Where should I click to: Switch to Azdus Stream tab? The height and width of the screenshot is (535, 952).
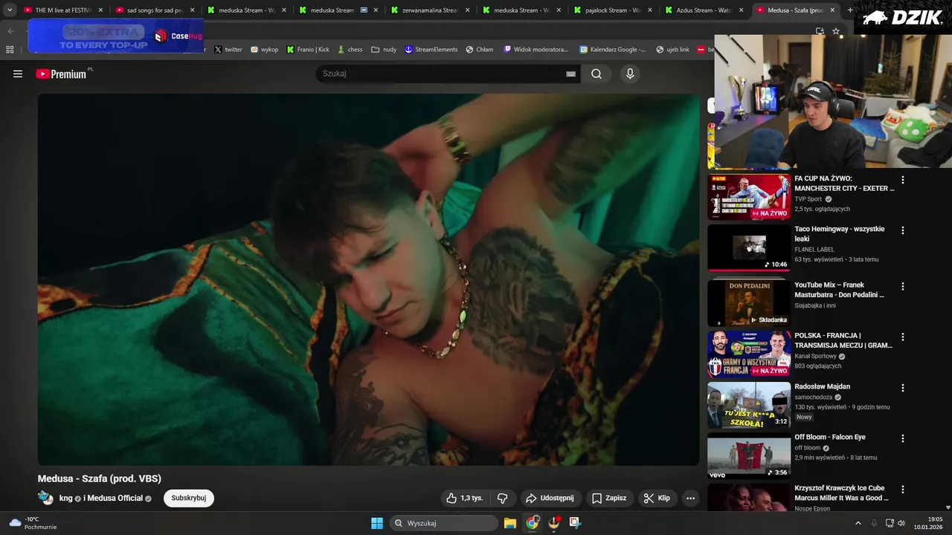704,10
